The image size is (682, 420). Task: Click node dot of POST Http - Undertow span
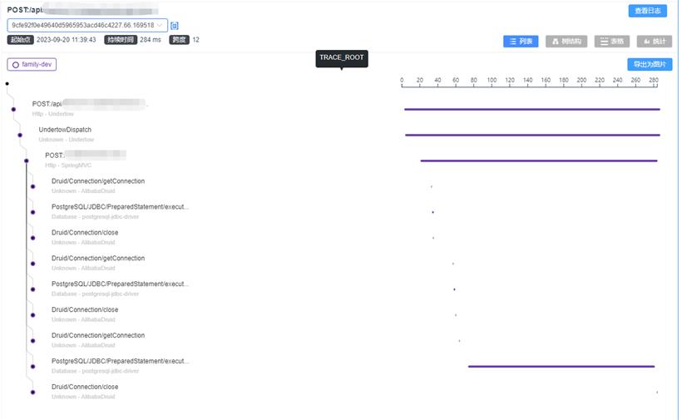tap(13, 109)
